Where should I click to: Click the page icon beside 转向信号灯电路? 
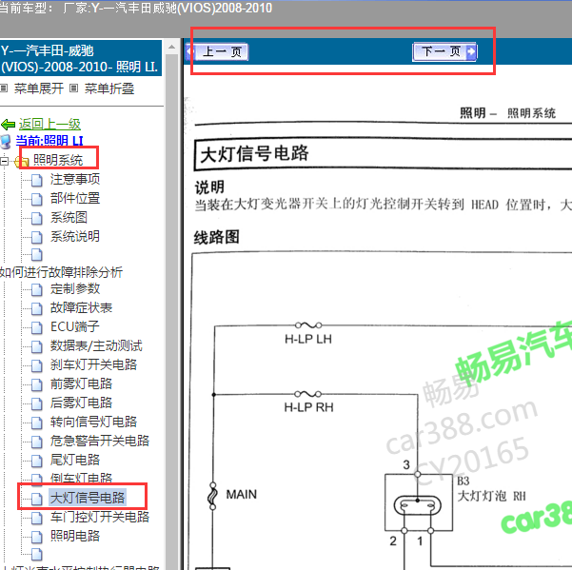[x=36, y=423]
